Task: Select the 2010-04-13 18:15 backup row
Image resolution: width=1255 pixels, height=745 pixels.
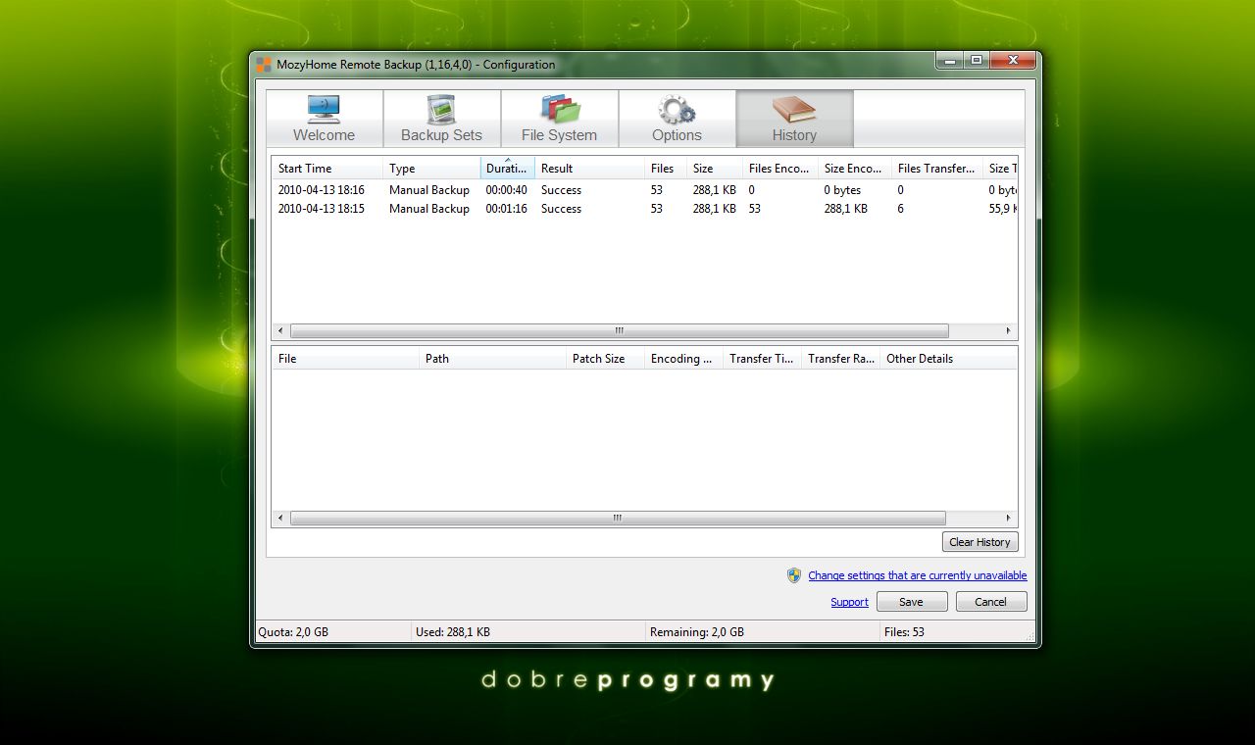Action: [x=644, y=209]
